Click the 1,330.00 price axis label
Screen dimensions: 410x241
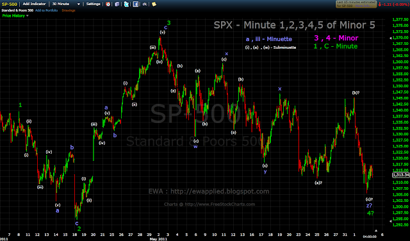click(x=400, y=134)
